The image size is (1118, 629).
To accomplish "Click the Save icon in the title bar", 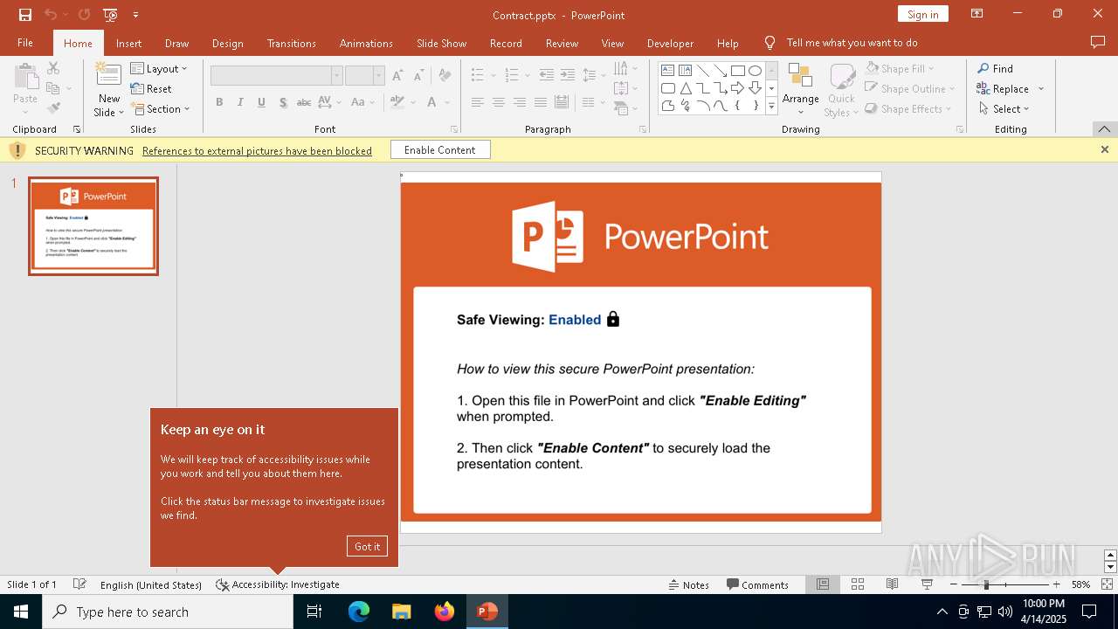I will 25,15.
